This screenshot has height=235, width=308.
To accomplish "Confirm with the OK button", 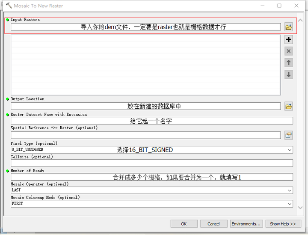I will (184, 223).
